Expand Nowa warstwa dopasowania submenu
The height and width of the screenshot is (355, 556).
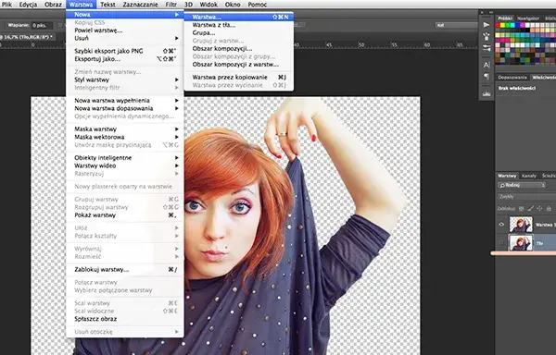[124, 108]
